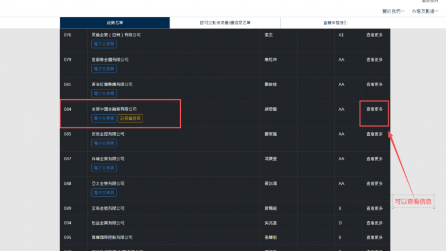Select company name 亞太金業有限公司
Image resolution: width=446 pixels, height=251 pixels.
(x=108, y=184)
